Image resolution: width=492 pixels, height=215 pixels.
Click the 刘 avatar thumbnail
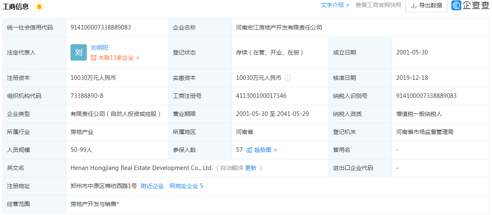point(79,52)
